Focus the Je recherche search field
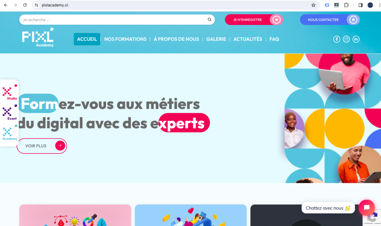This screenshot has height=226, width=381. pos(114,20)
